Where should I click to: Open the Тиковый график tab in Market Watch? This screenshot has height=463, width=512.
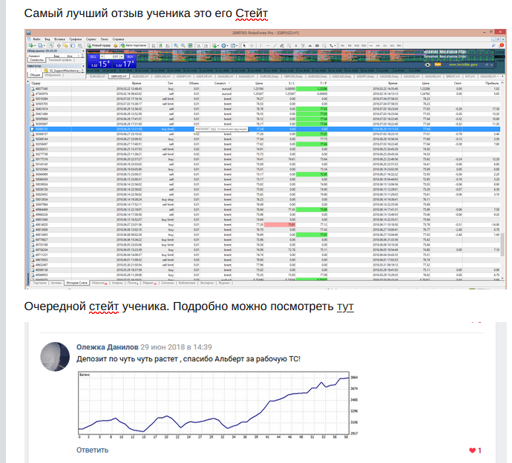(60, 60)
